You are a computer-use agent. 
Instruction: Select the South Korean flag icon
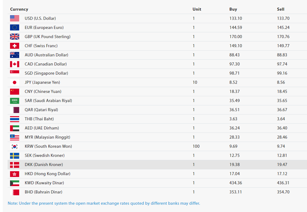[14, 146]
